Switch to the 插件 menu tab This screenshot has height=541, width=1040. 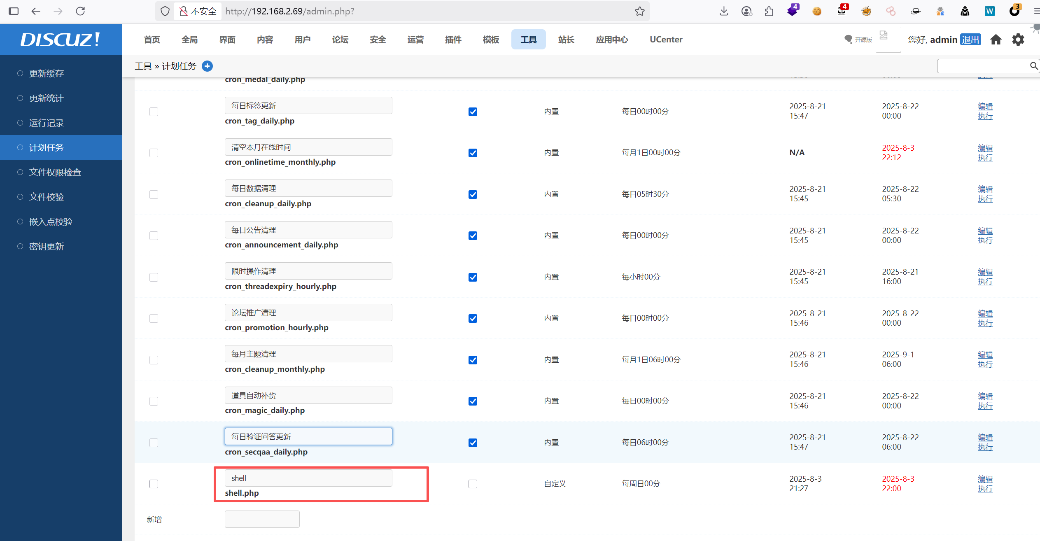tap(453, 40)
